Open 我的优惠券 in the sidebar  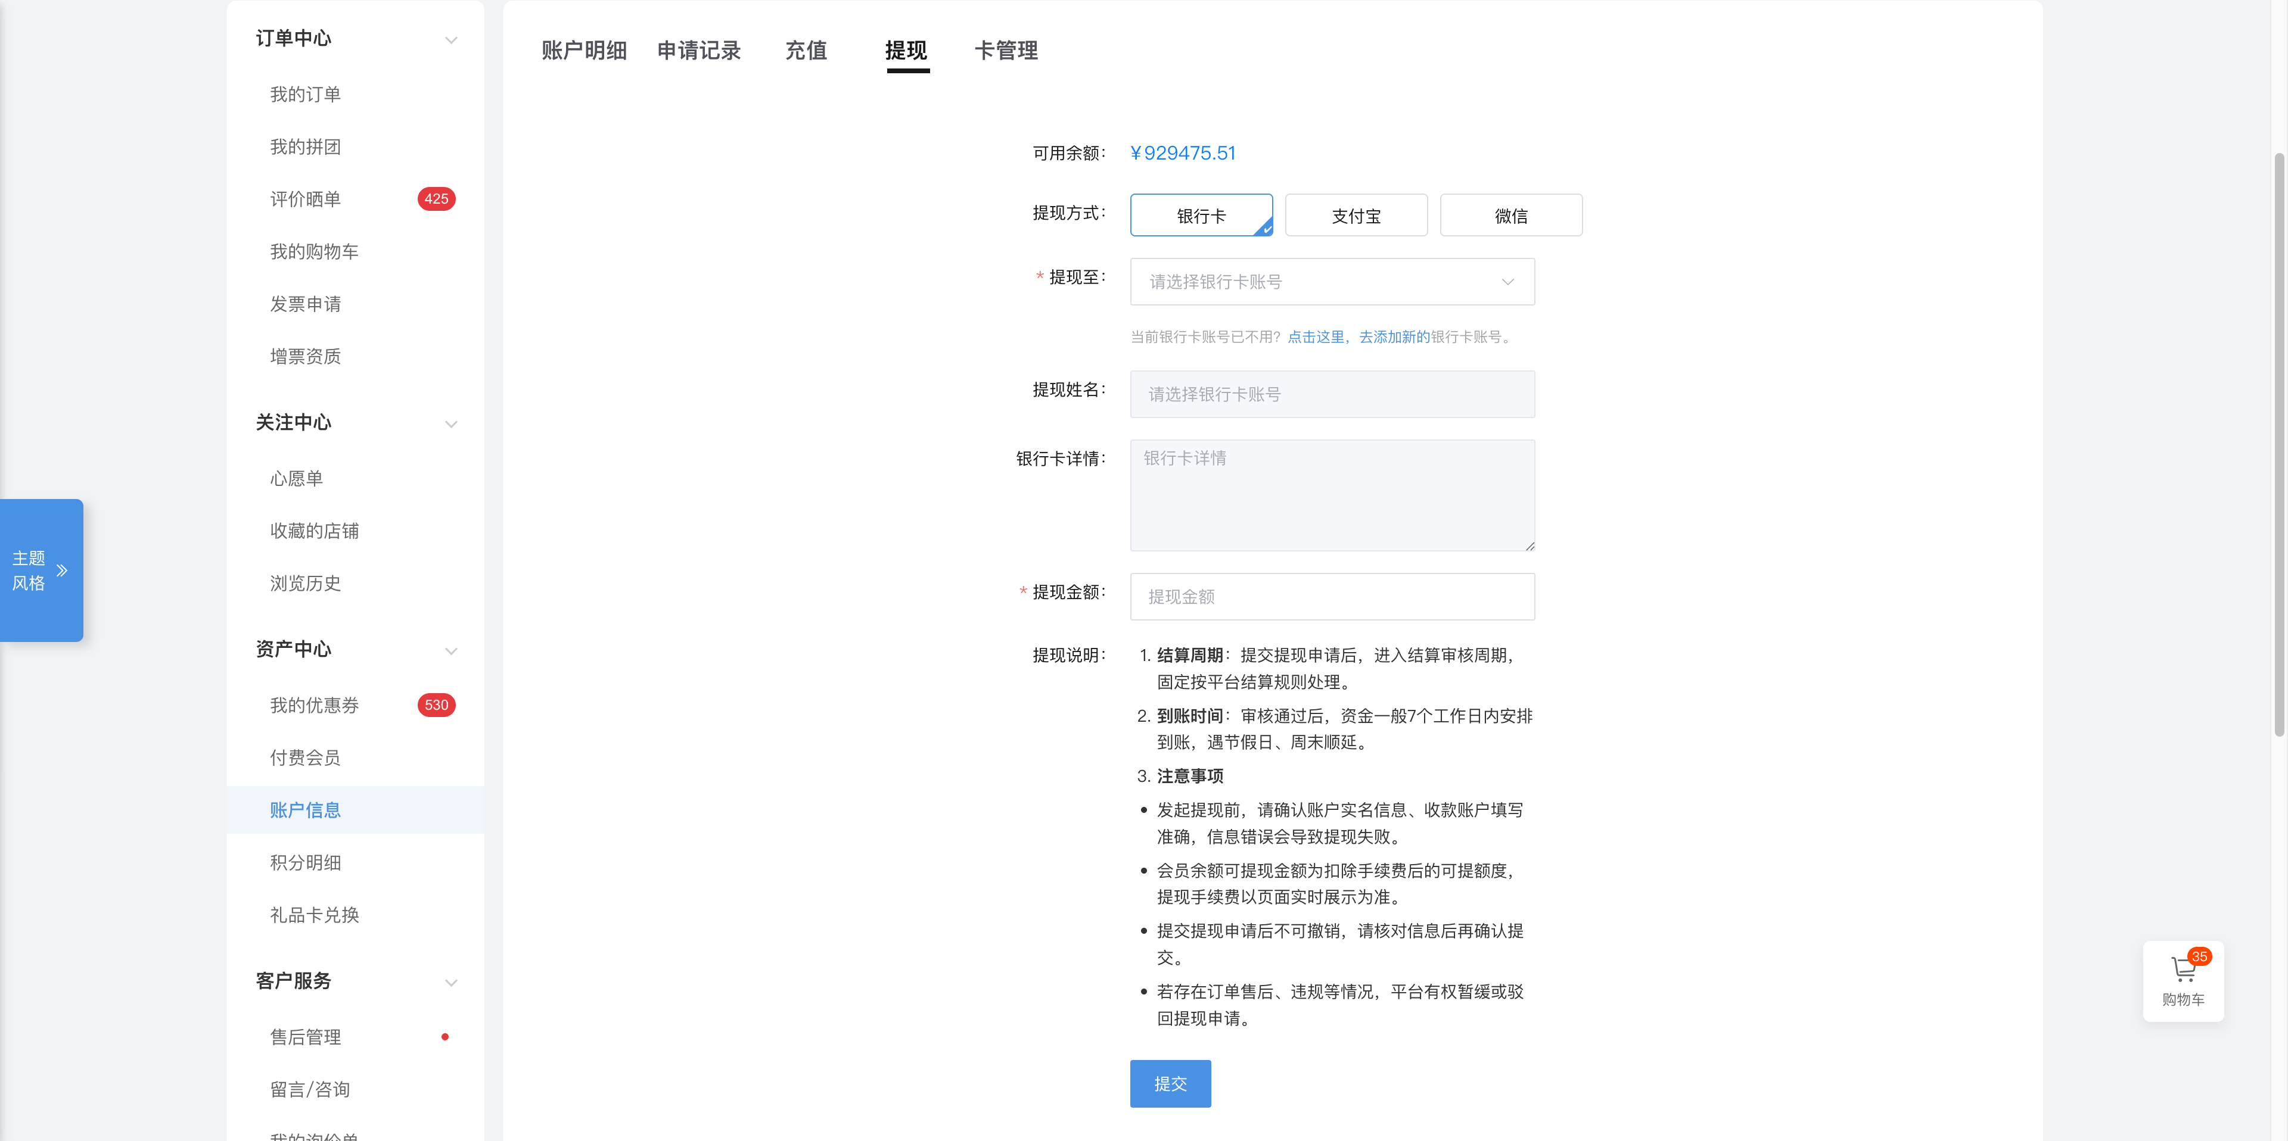tap(313, 705)
